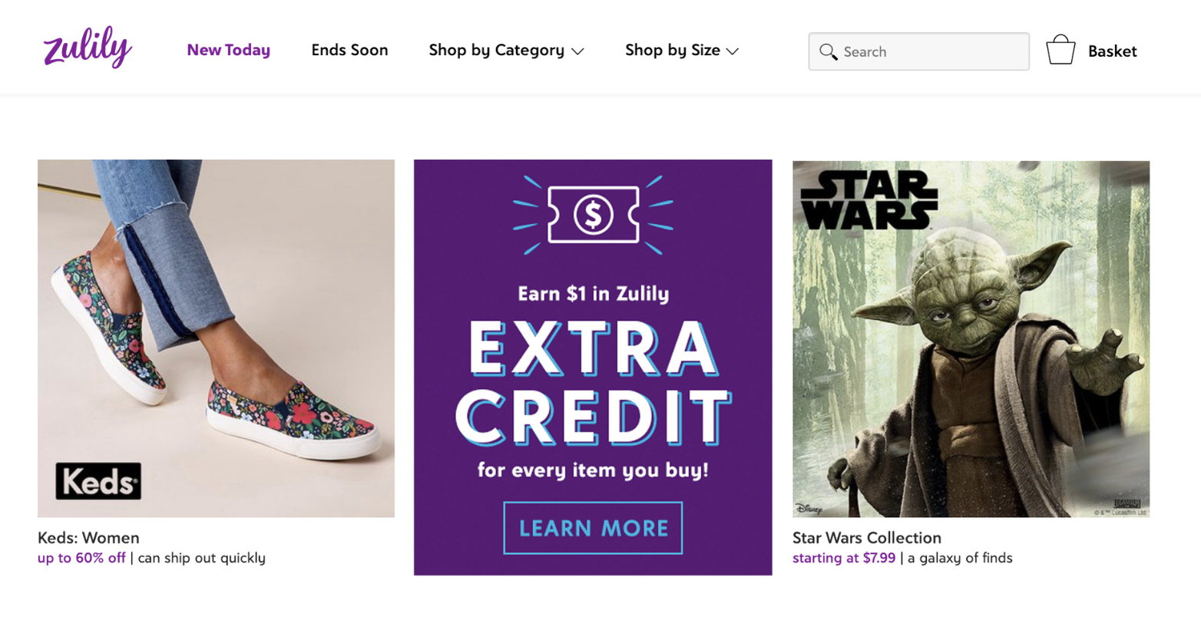Open the Basket text link
This screenshot has width=1201, height=620.
coord(1112,51)
